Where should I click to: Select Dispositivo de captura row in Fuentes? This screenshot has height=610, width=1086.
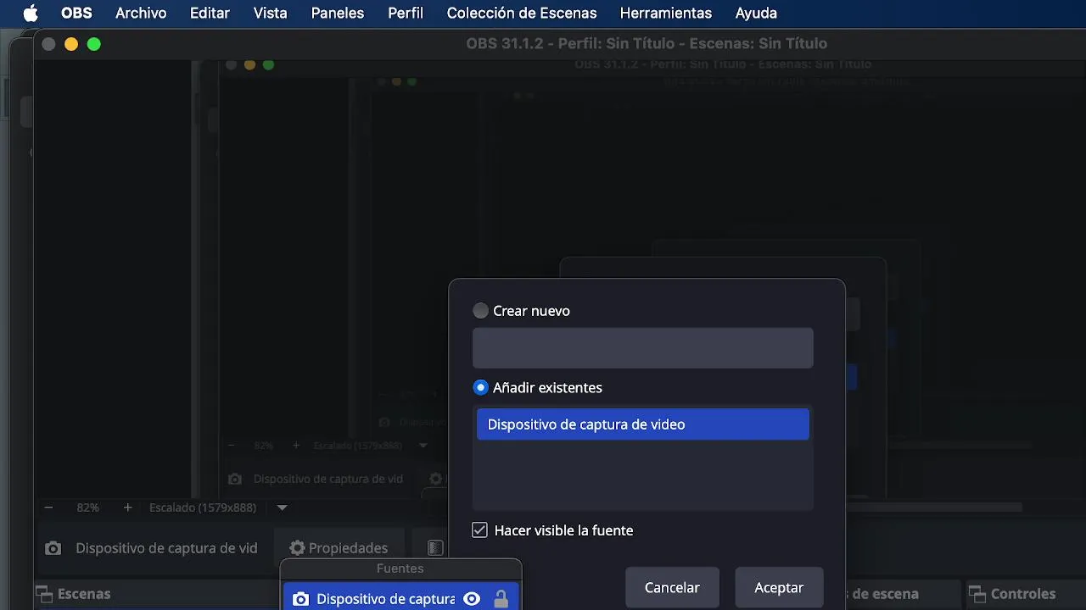pyautogui.click(x=400, y=599)
